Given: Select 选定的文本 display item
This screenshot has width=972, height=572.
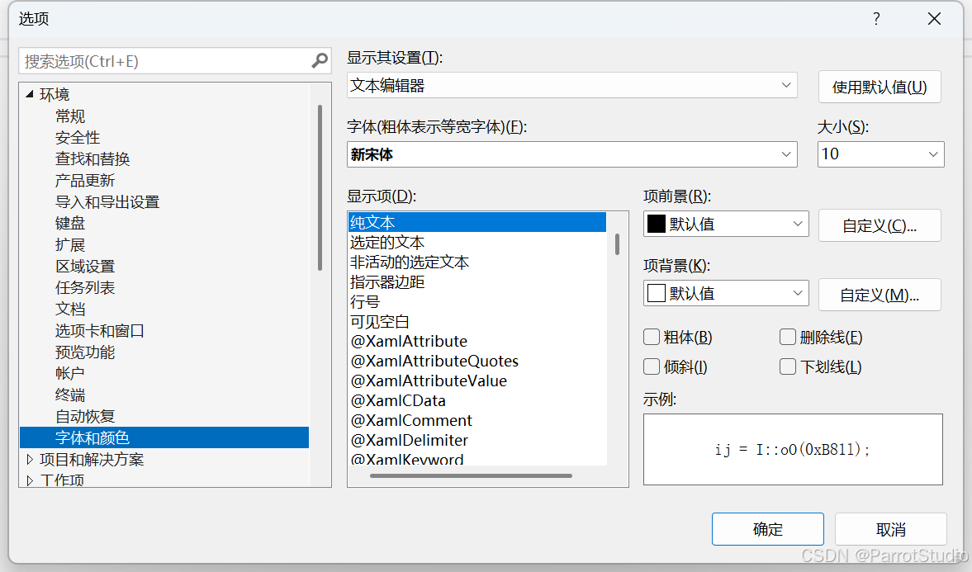Looking at the screenshot, I should click(x=386, y=243).
